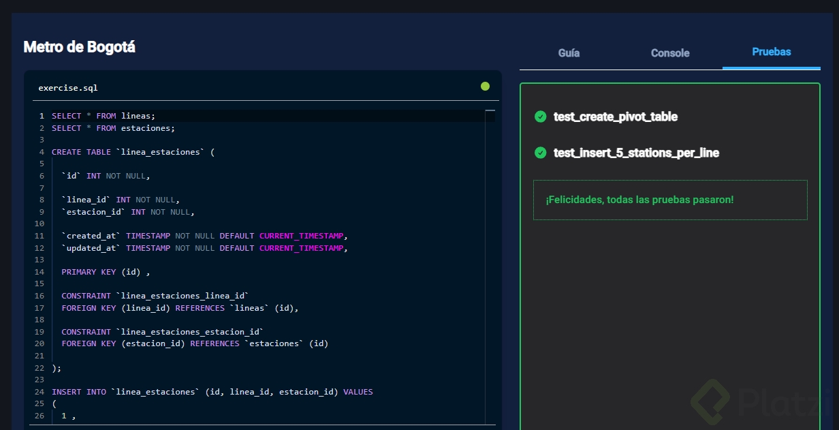Place cursor on SELECT * FROM estaciones line
This screenshot has height=430, width=839.
coord(113,128)
